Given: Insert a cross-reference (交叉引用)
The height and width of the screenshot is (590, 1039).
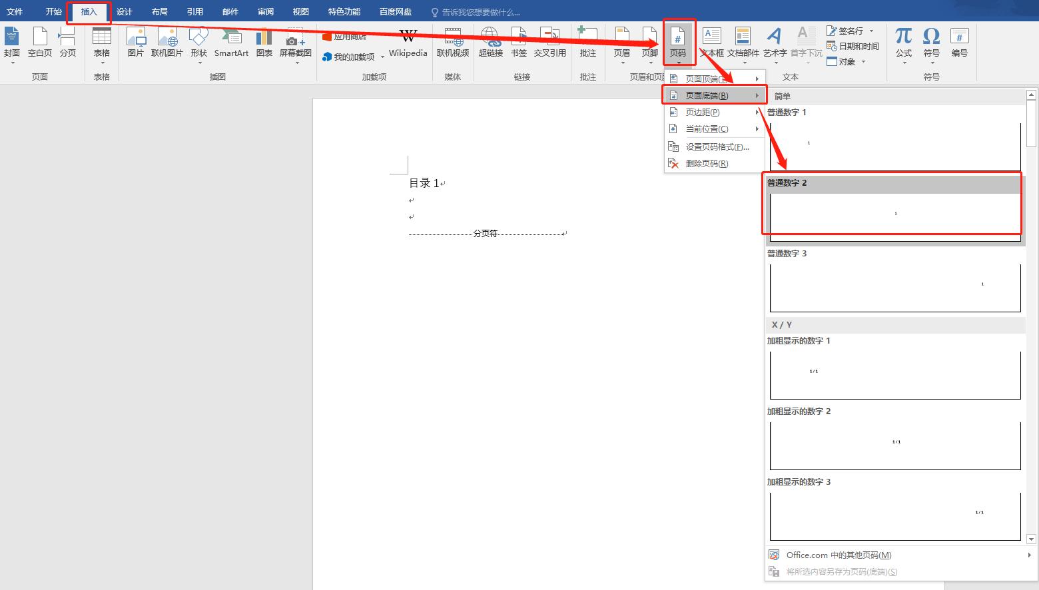Looking at the screenshot, I should coord(550,44).
